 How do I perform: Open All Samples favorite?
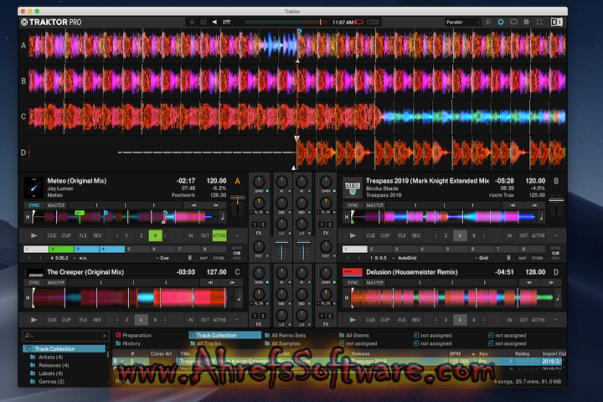tap(282, 343)
